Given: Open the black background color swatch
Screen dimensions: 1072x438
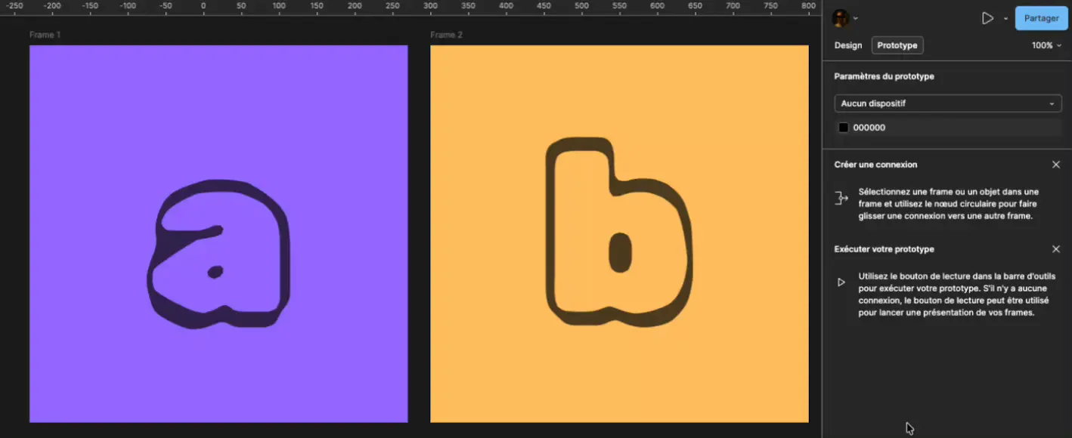Looking at the screenshot, I should point(844,128).
